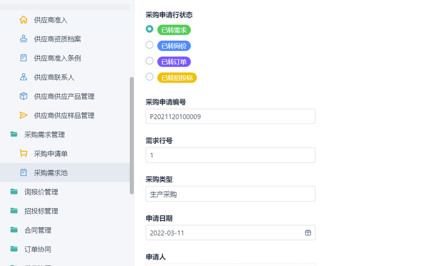Expand the 招投标管理 menu group
Viewport: 438px width, 266px height.
click(x=41, y=211)
